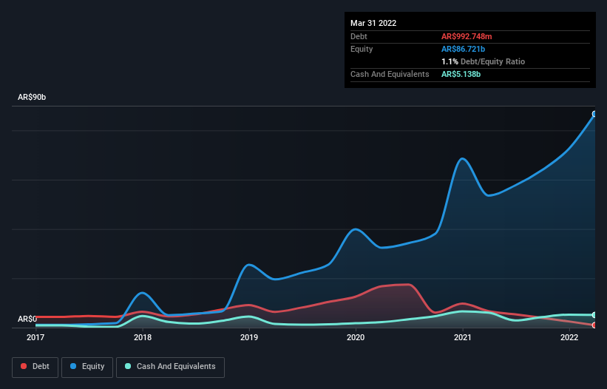Click the 2019 x-axis label
Screen dimensions: 607x389
(x=249, y=337)
